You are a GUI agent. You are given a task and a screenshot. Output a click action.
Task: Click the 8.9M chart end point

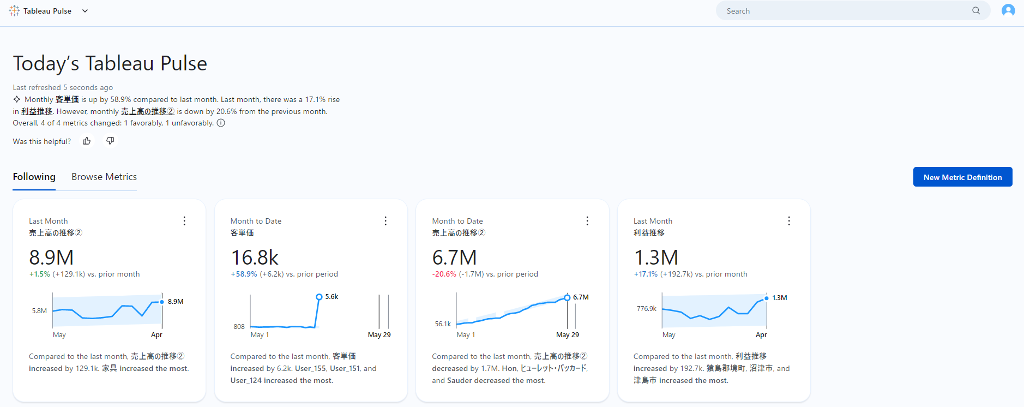(x=162, y=302)
